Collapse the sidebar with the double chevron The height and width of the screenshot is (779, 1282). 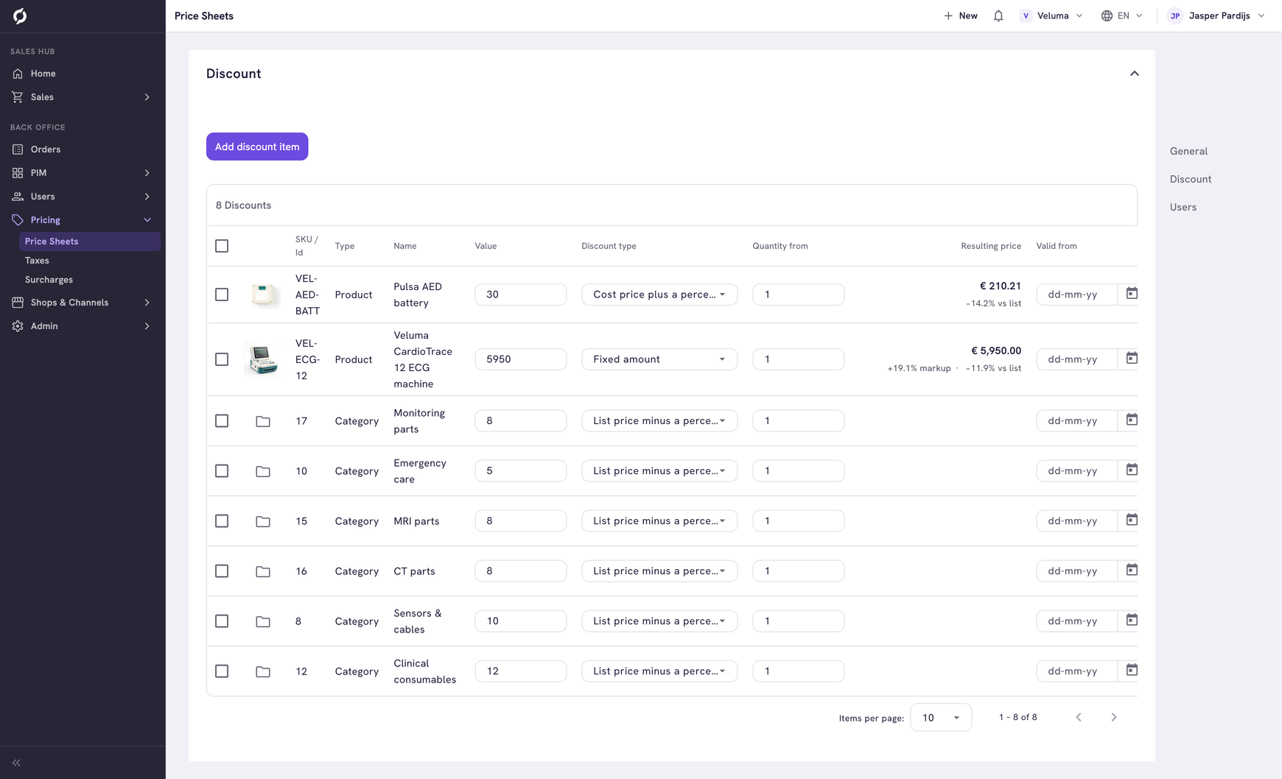[16, 763]
